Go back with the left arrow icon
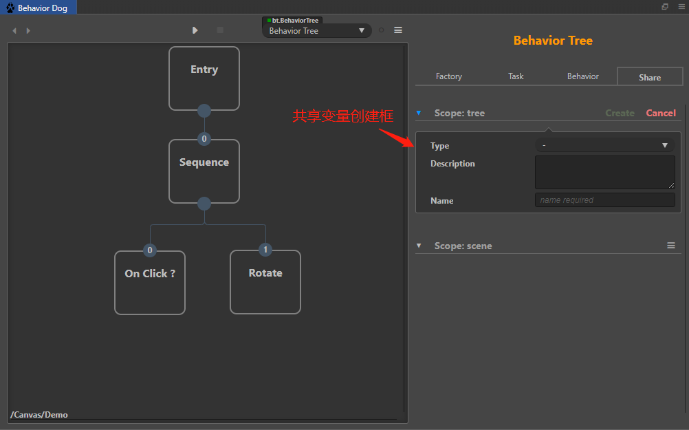689x430 pixels. pos(14,31)
